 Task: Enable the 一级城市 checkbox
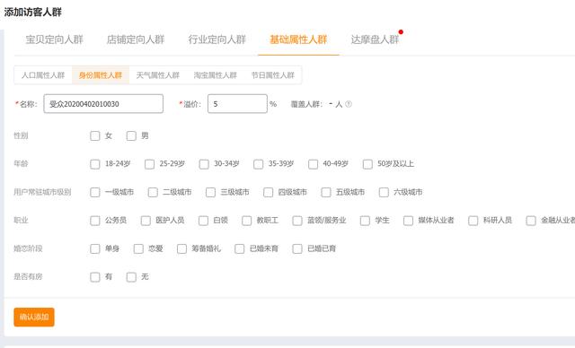point(95,192)
